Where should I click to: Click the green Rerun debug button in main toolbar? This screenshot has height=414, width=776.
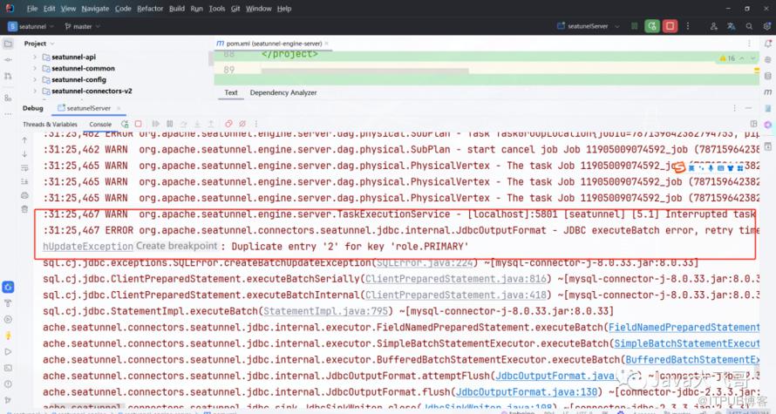(x=652, y=26)
